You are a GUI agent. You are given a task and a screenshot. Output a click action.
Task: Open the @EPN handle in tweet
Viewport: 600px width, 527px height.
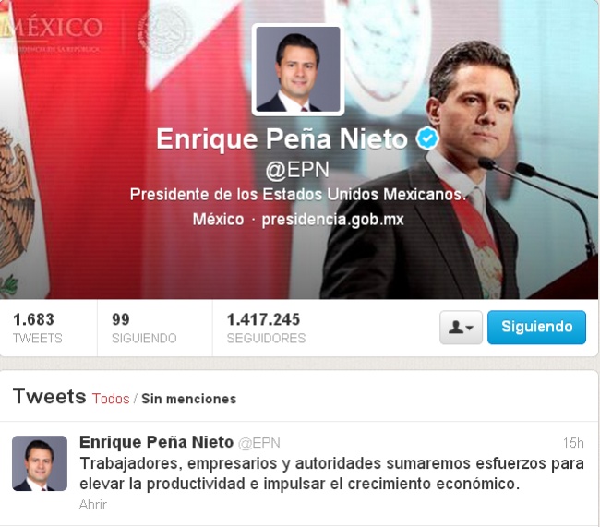259,443
